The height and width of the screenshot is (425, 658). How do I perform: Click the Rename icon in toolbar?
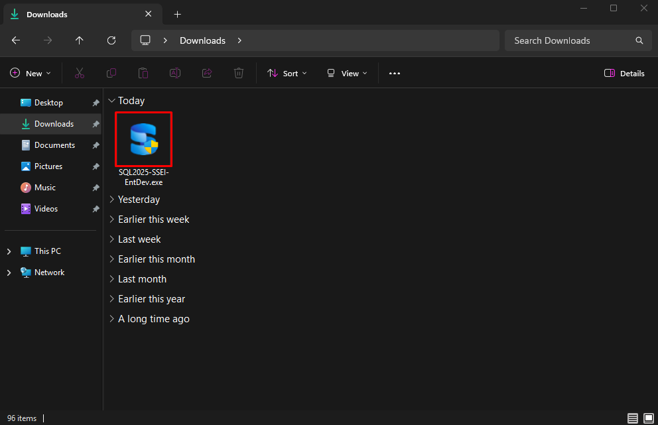(175, 74)
